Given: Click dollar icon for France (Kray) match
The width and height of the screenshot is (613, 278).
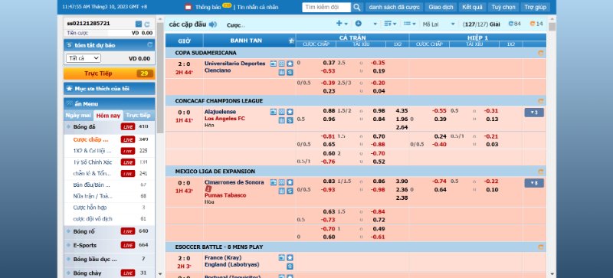Looking at the screenshot, I should pos(290,267).
